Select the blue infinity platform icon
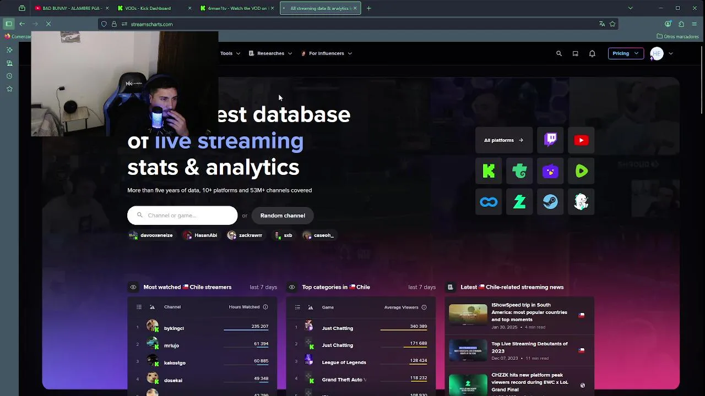Viewport: 705px width, 396px height. pos(489,202)
